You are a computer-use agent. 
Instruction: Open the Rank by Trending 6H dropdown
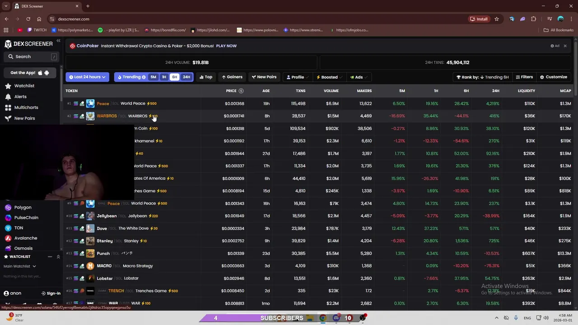point(482,77)
